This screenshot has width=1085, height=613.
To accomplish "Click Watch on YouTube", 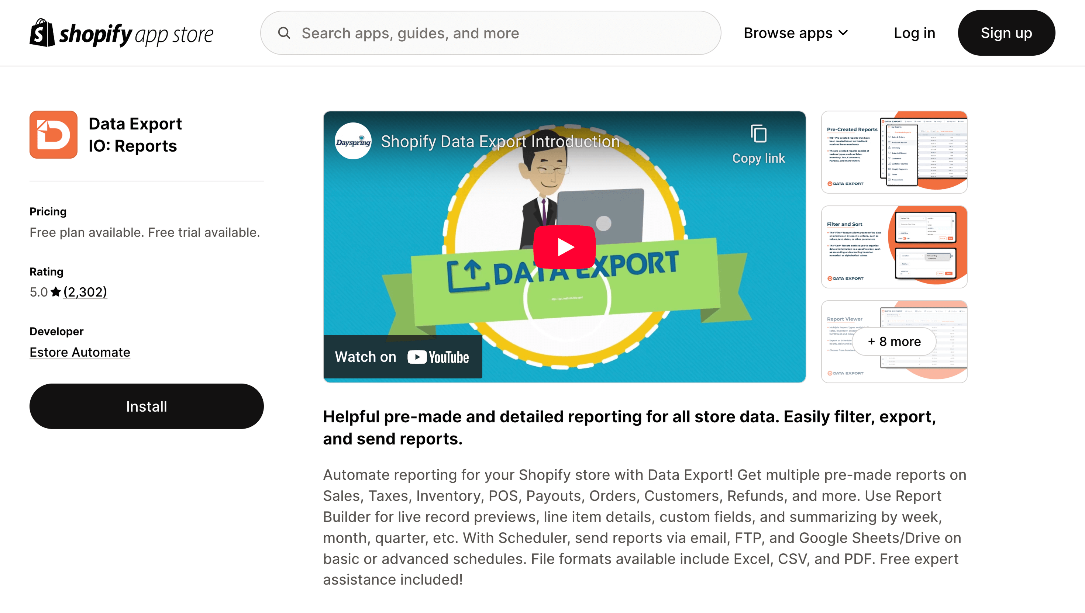I will 402,357.
